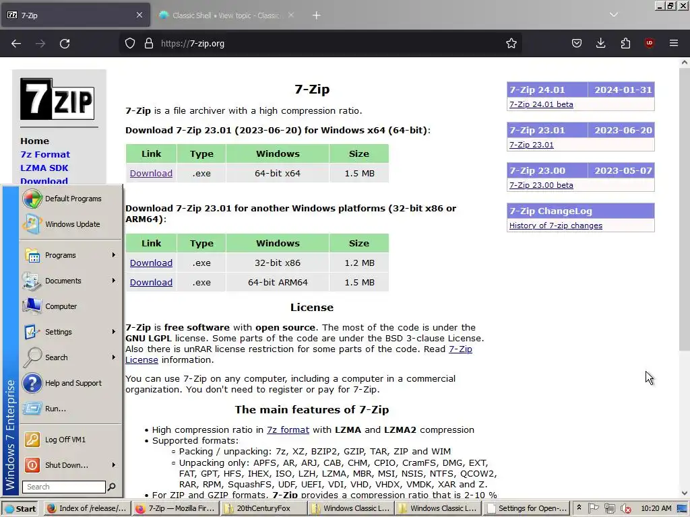Open the Firefox hamburger menu
This screenshot has height=517, width=690.
pos(674,43)
